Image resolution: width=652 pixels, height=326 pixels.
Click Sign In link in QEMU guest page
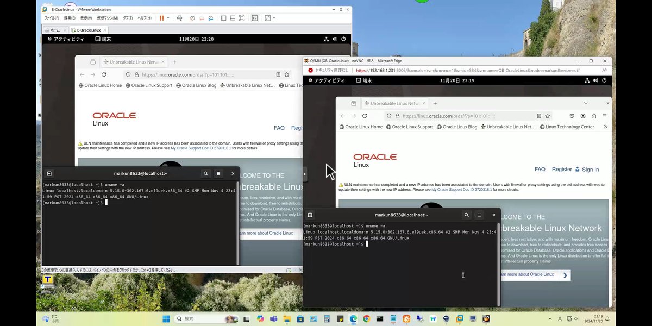click(587, 170)
